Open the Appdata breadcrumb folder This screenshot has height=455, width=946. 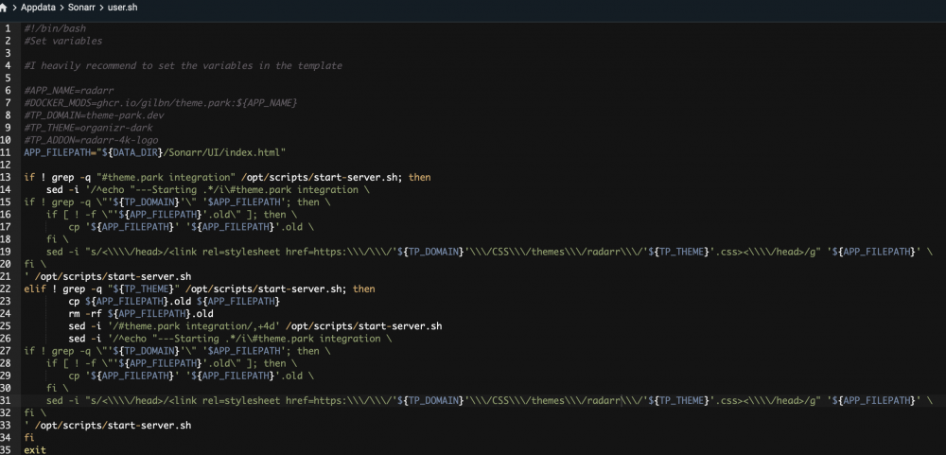pos(38,8)
